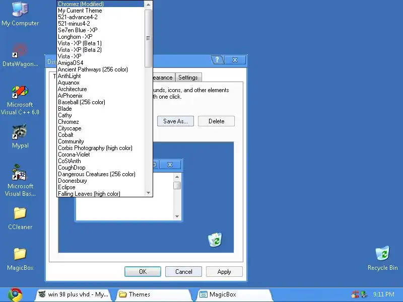
Task: Pick 'Corona-Violet' theme entry
Action: 100,155
